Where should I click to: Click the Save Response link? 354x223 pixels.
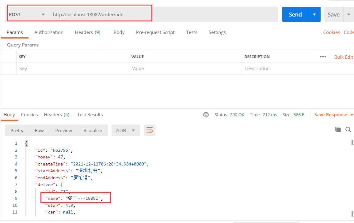[x=330, y=115]
